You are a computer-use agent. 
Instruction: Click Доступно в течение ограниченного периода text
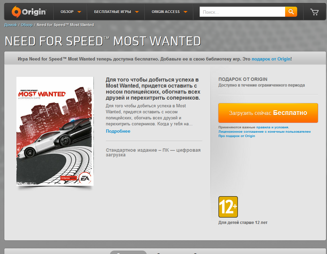pyautogui.click(x=262, y=85)
